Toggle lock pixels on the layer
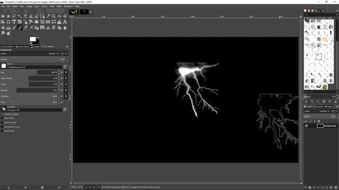 click(310, 121)
